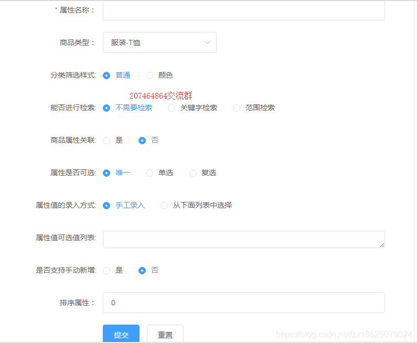Click the textarea resize handle corner
Screen dimensions: 417x344
[x=382, y=245]
